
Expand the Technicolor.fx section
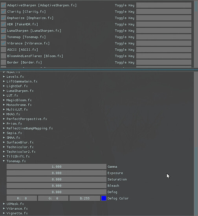coord(4,147)
